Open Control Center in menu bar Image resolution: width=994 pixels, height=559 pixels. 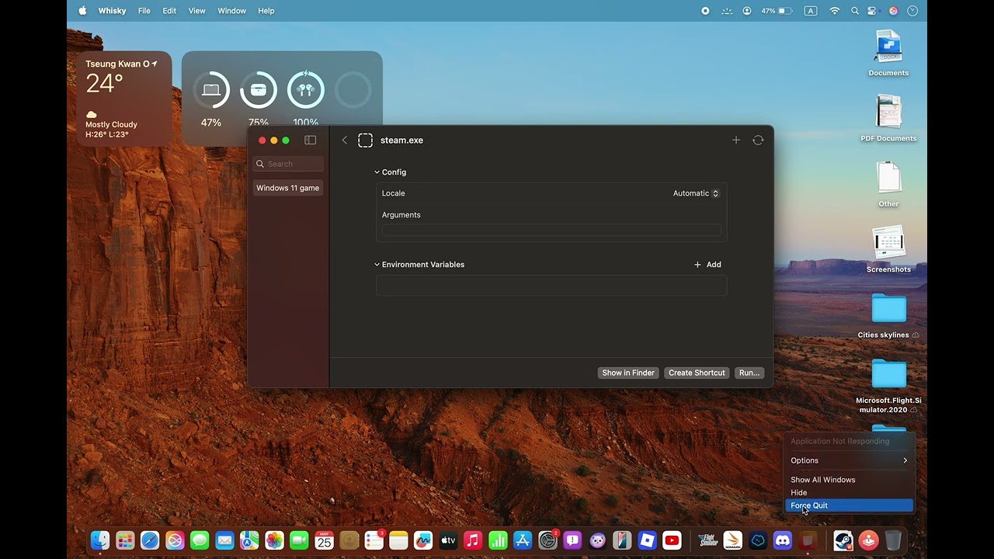[873, 11]
